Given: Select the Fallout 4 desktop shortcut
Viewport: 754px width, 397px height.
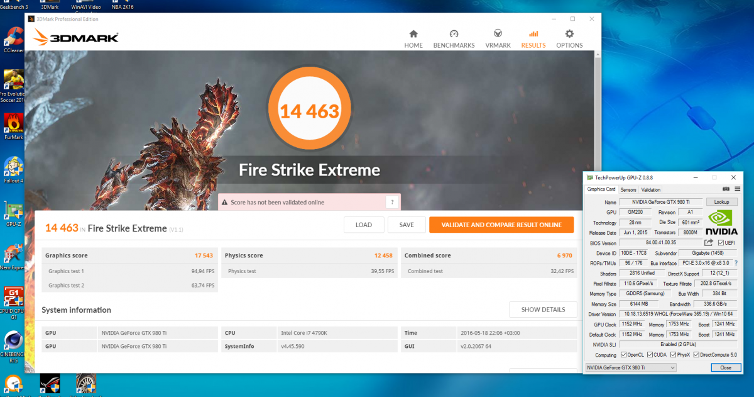Looking at the screenshot, I should click(13, 170).
